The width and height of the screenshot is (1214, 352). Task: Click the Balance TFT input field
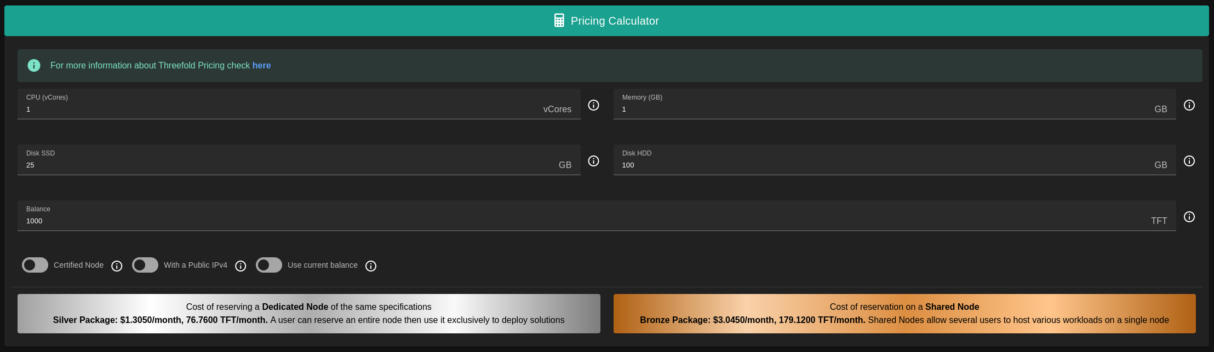(548, 221)
